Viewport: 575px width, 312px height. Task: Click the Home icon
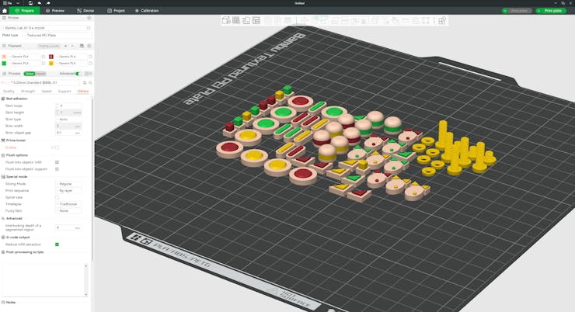[x=5, y=11]
